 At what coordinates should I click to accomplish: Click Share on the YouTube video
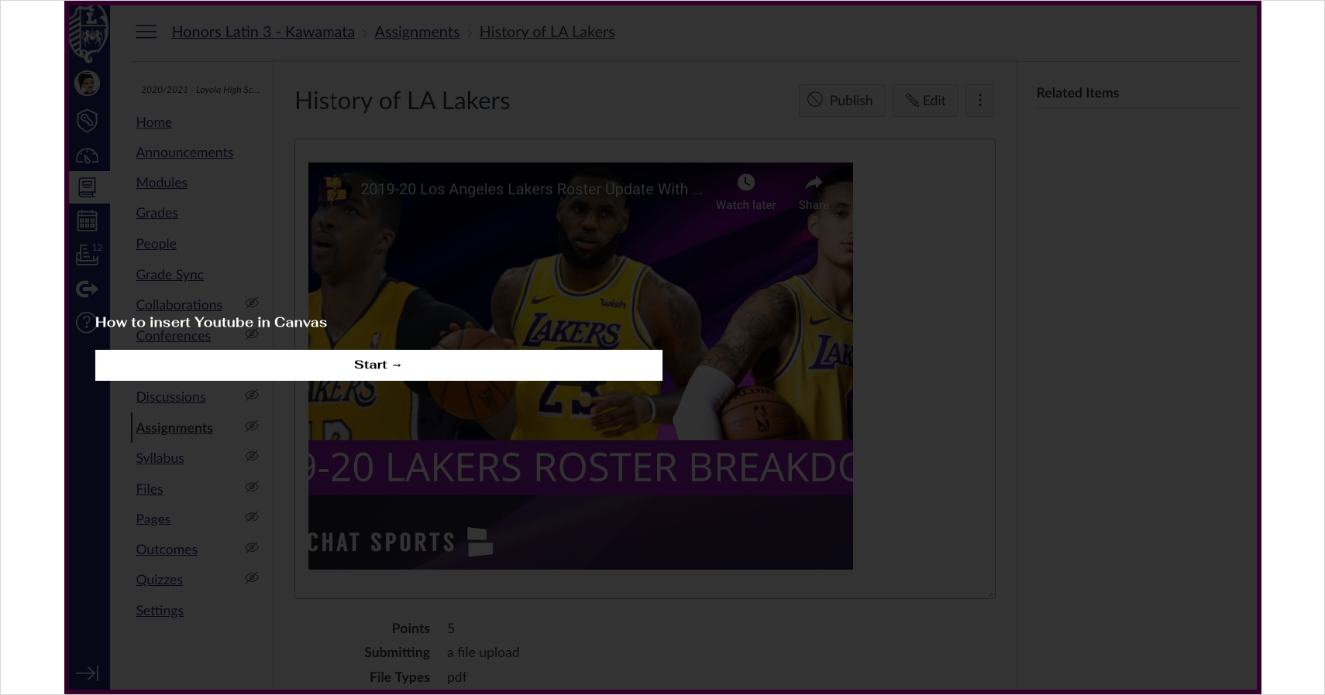(x=814, y=192)
